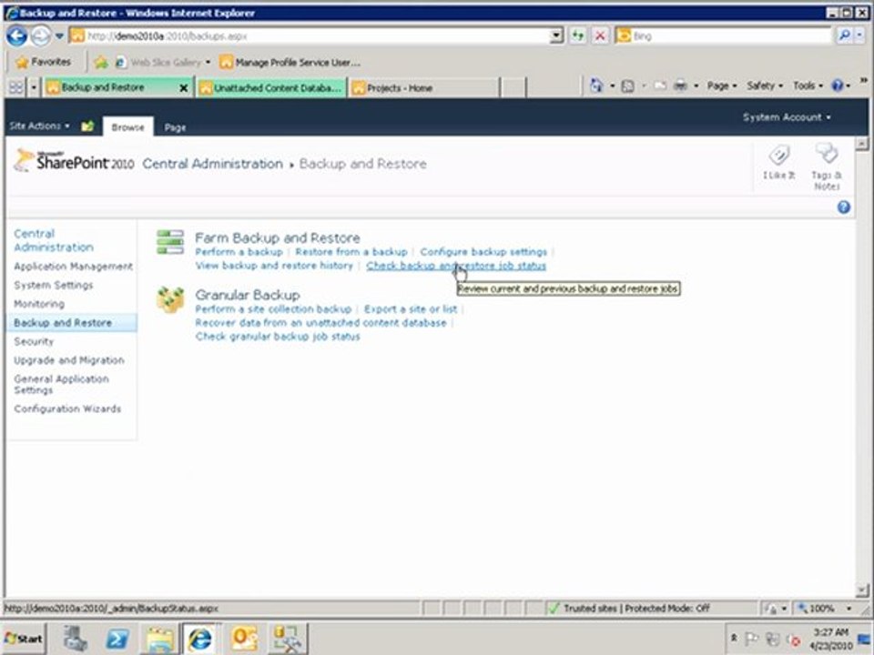Click the Farm Backup and Restore icon
The width and height of the screenshot is (874, 655).
(x=170, y=242)
